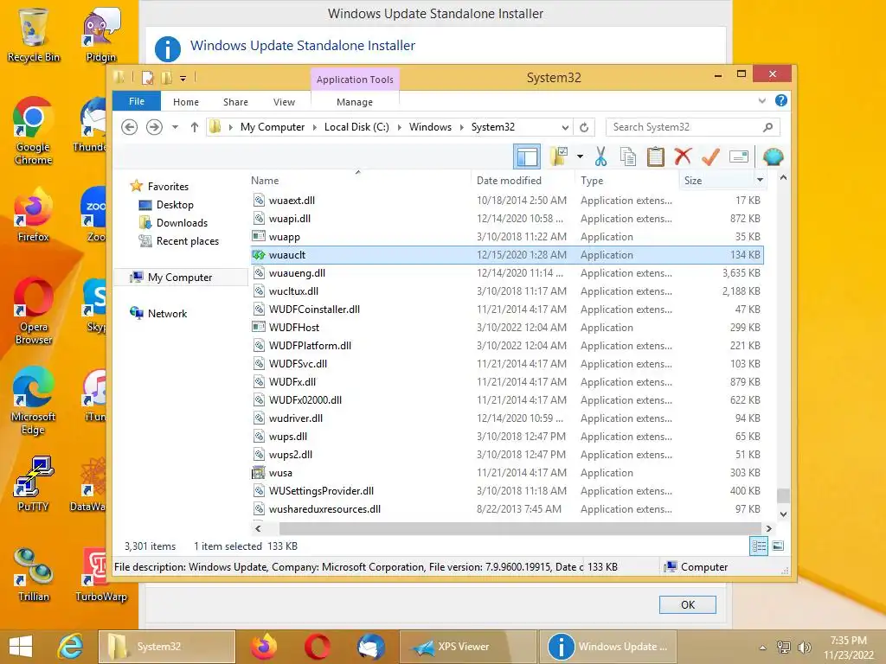The width and height of the screenshot is (886, 664).
Task: Open Recycle Bin on desktop
Action: (x=34, y=35)
